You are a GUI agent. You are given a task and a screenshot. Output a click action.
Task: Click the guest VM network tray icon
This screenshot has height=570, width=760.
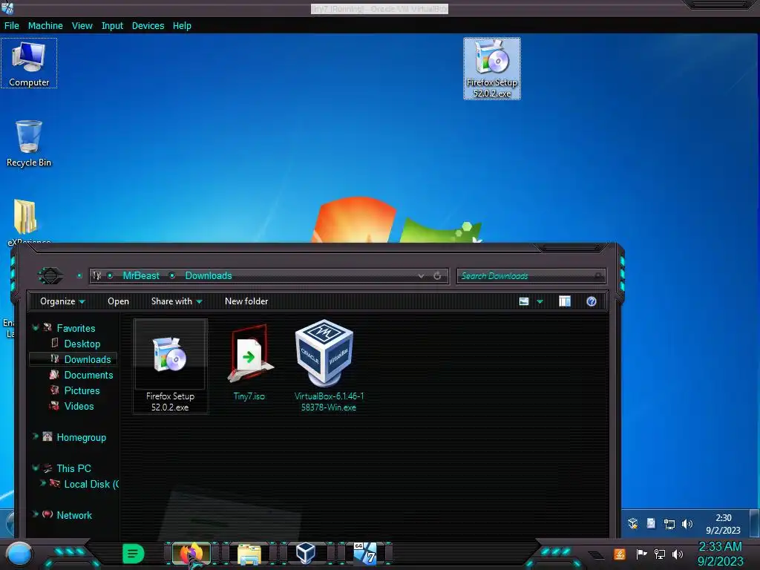669,524
